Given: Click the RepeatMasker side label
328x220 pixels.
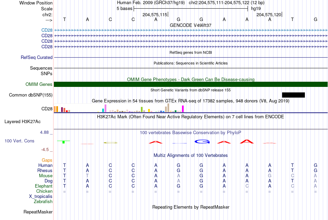Looking at the screenshot, I should (x=38, y=212).
